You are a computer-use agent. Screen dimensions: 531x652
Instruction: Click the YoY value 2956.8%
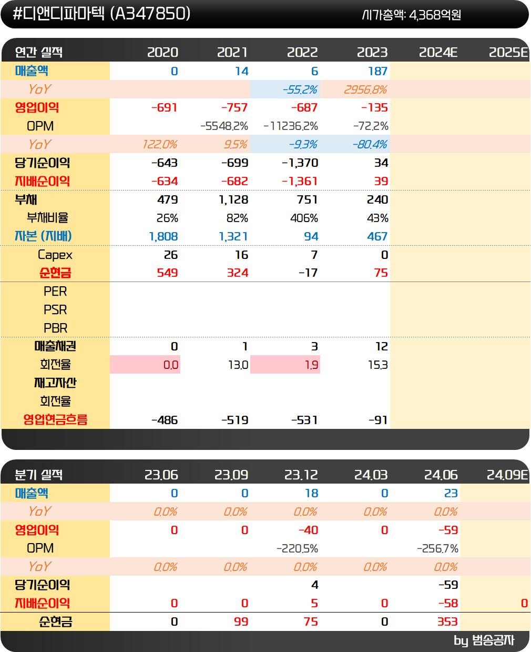(365, 89)
